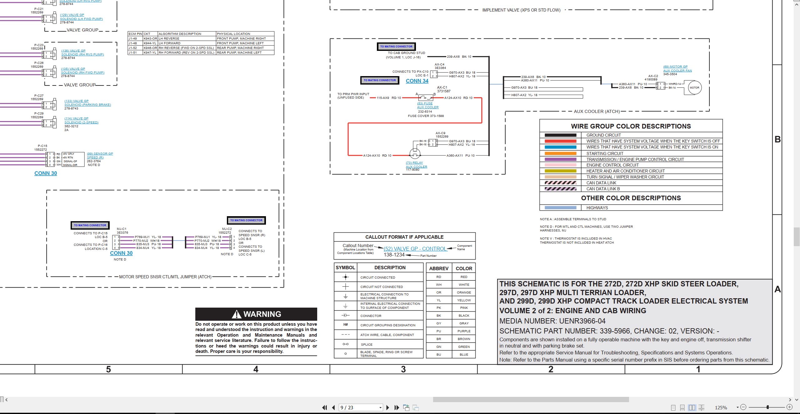Open the CONN 34 link
800x414 pixels.
point(417,81)
